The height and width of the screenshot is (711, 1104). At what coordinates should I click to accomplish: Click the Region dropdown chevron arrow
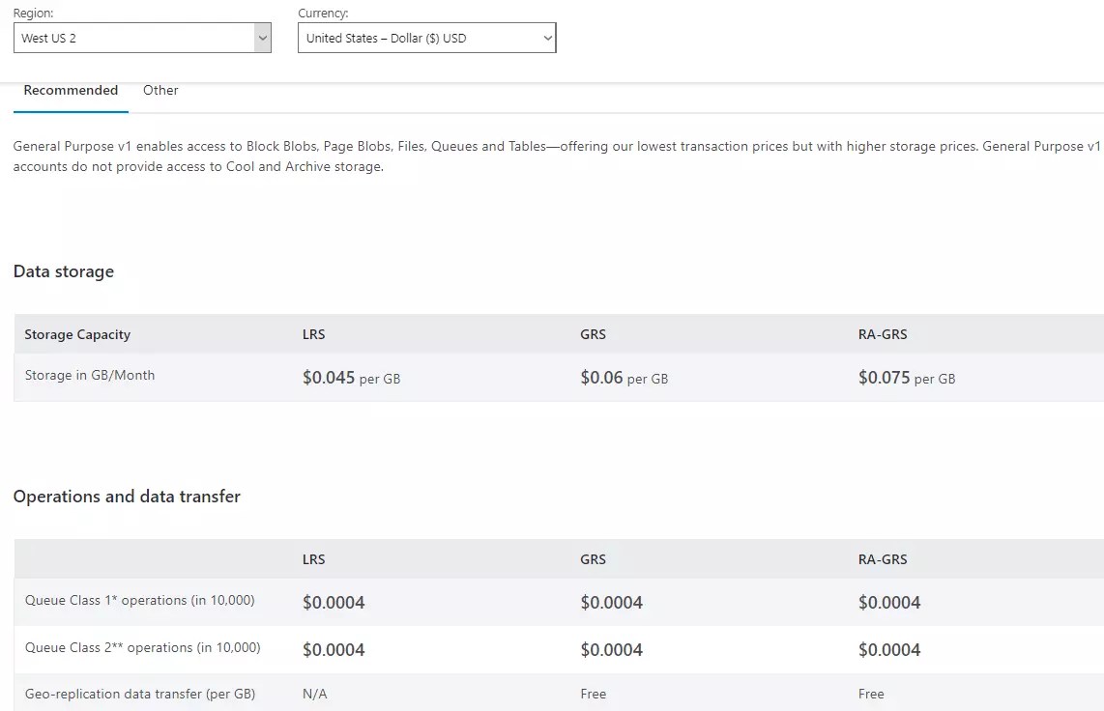pyautogui.click(x=262, y=37)
